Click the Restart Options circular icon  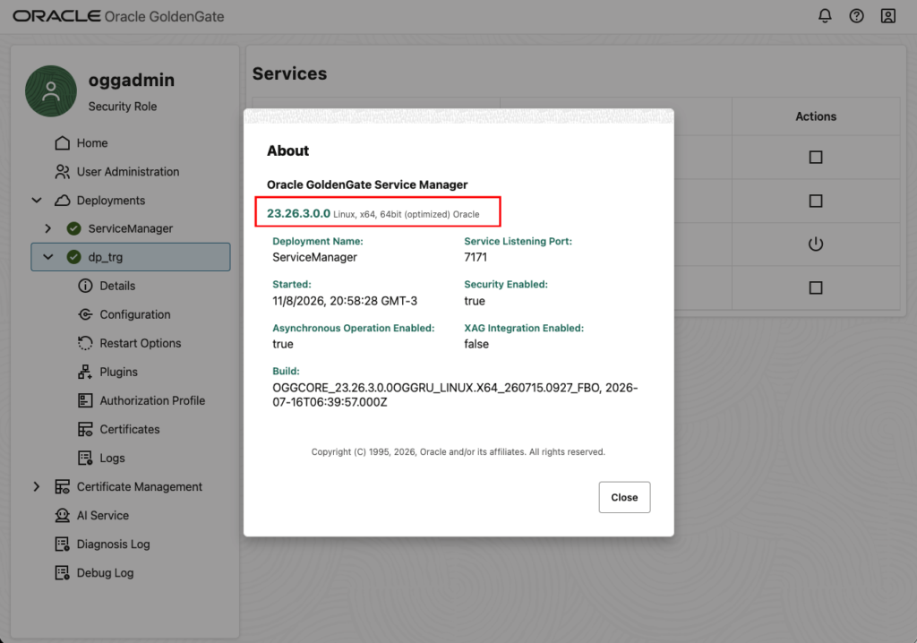(x=85, y=343)
